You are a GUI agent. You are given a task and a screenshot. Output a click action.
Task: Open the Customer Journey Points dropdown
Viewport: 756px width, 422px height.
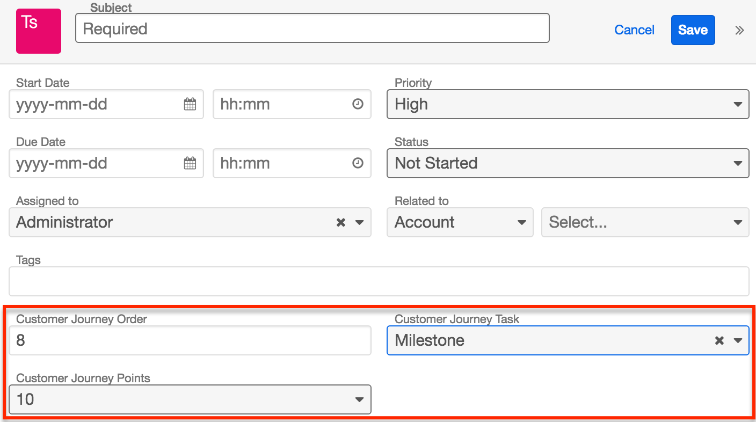point(359,399)
